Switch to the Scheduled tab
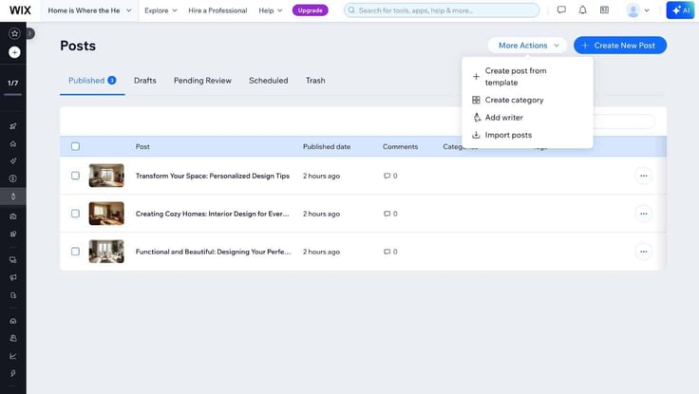This screenshot has height=394, width=699. click(x=269, y=81)
